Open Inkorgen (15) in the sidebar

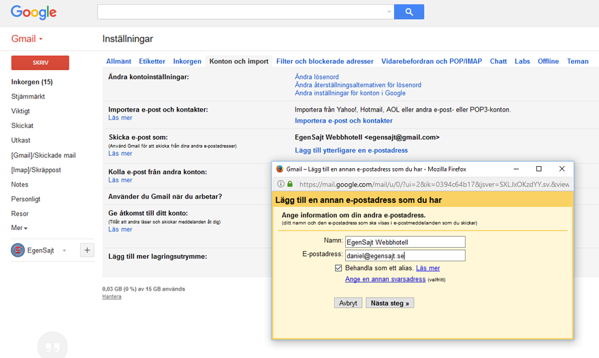coord(32,82)
